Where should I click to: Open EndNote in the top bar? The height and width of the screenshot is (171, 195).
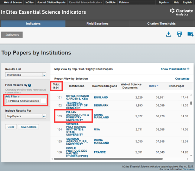point(111,2)
